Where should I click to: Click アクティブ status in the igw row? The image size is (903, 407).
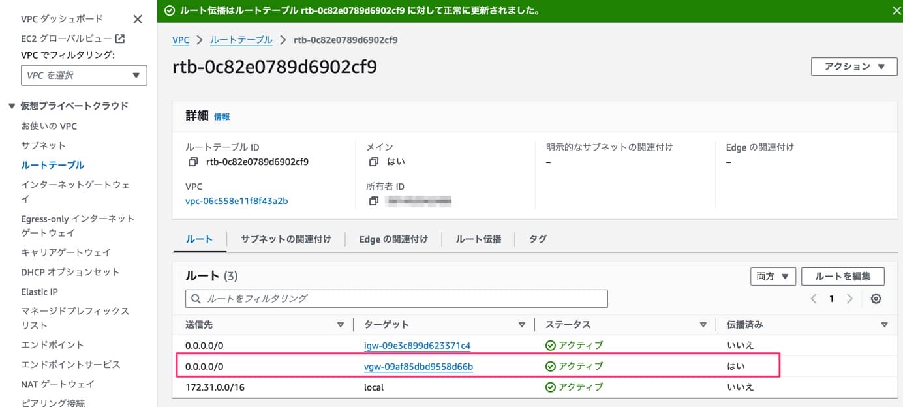(x=574, y=345)
